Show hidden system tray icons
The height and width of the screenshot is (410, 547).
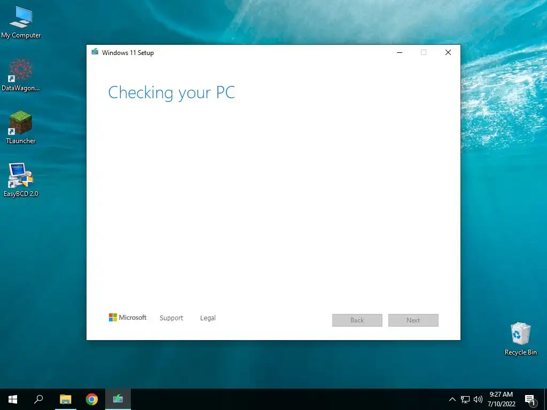tap(452, 399)
